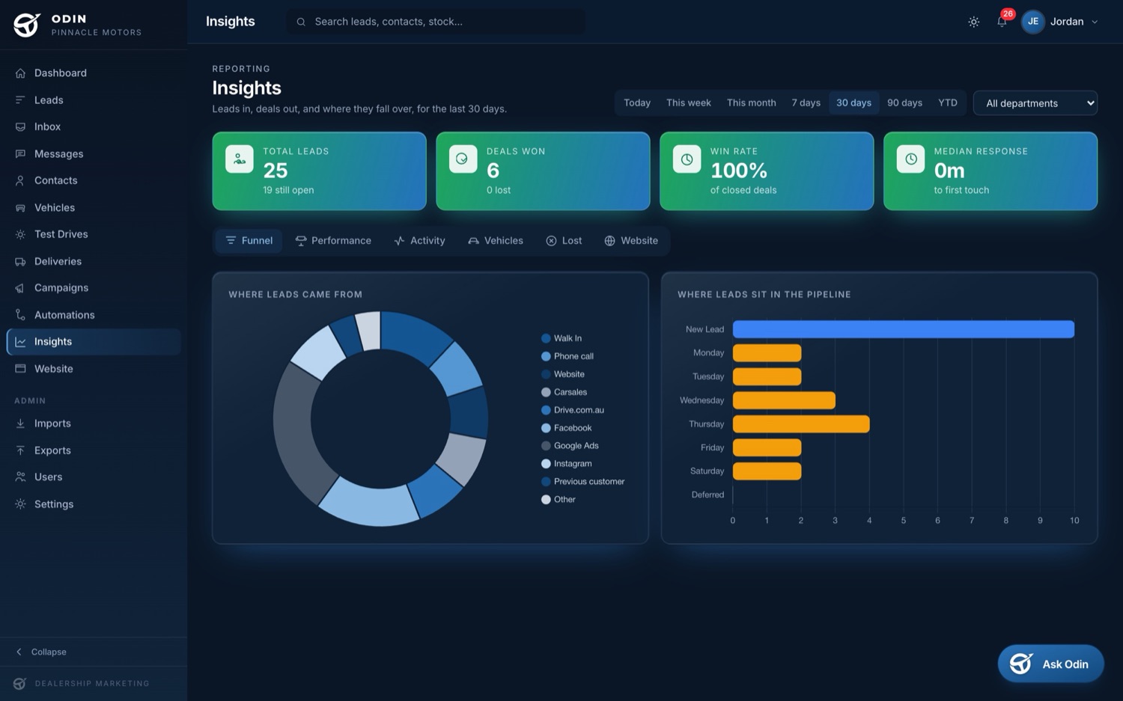Open the notifications bell icon
Image resolution: width=1123 pixels, height=701 pixels.
coord(1002,22)
